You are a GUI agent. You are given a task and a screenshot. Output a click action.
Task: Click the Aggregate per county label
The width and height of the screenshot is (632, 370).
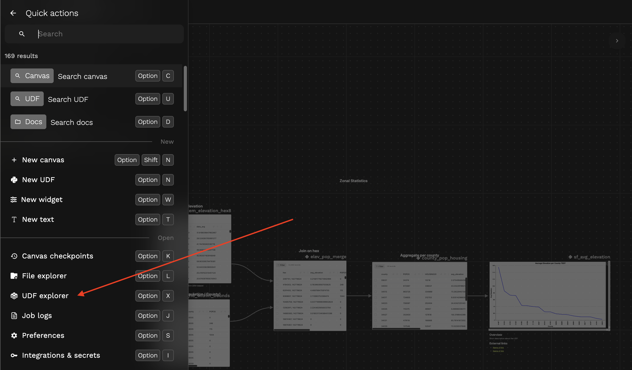(419, 255)
